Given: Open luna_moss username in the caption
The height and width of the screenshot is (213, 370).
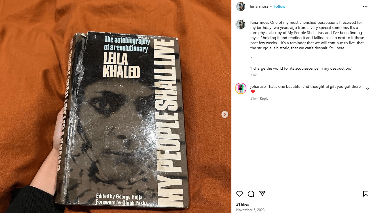Looking at the screenshot, I should (x=260, y=23).
